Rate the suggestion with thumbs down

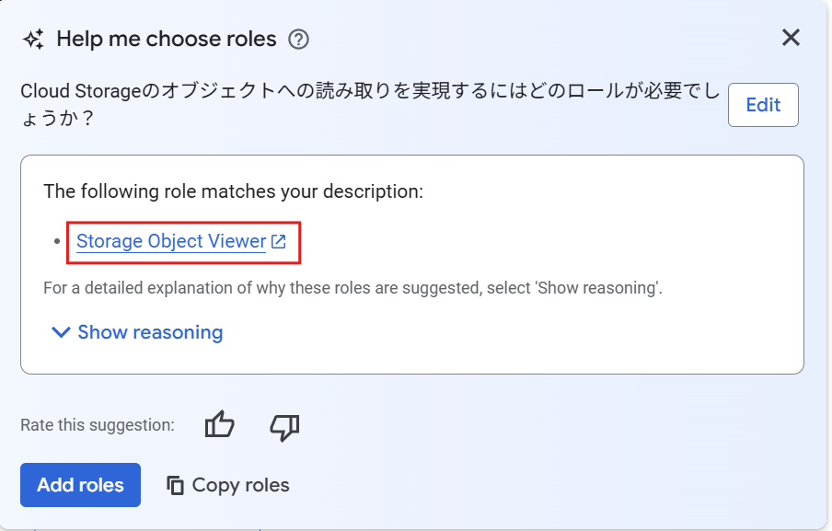click(284, 425)
